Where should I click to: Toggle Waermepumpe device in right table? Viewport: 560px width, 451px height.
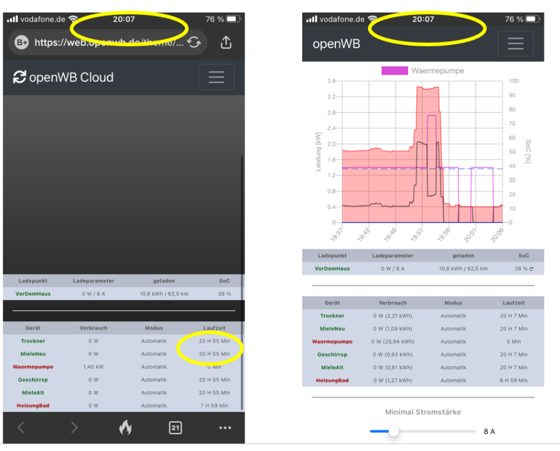click(332, 342)
